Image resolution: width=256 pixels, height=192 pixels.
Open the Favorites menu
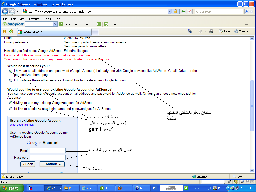point(35,19)
